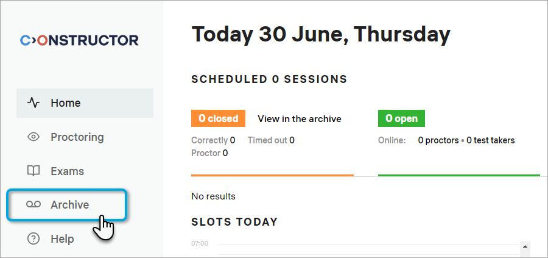Click the "0 proctors" online count
The image size is (548, 258).
(x=438, y=140)
